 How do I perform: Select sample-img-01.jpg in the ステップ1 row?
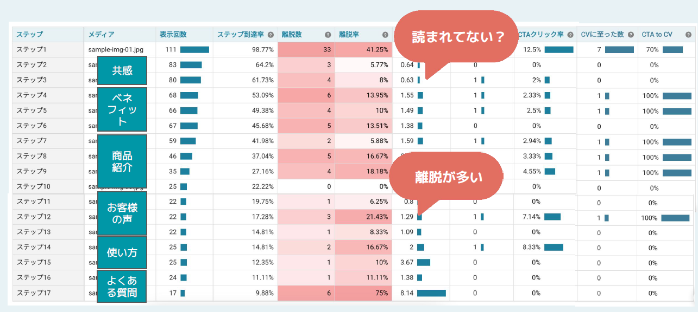click(115, 50)
